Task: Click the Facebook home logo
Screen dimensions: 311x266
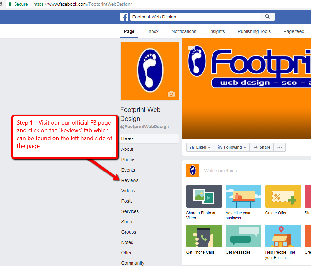Action: pos(124,17)
